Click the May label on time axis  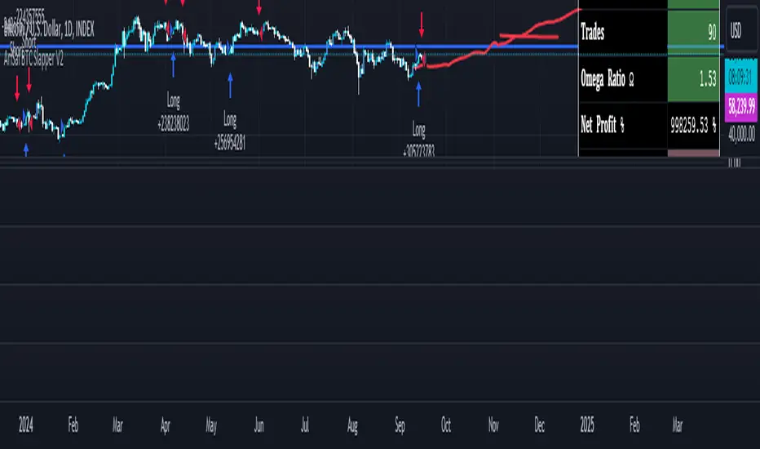pos(211,426)
